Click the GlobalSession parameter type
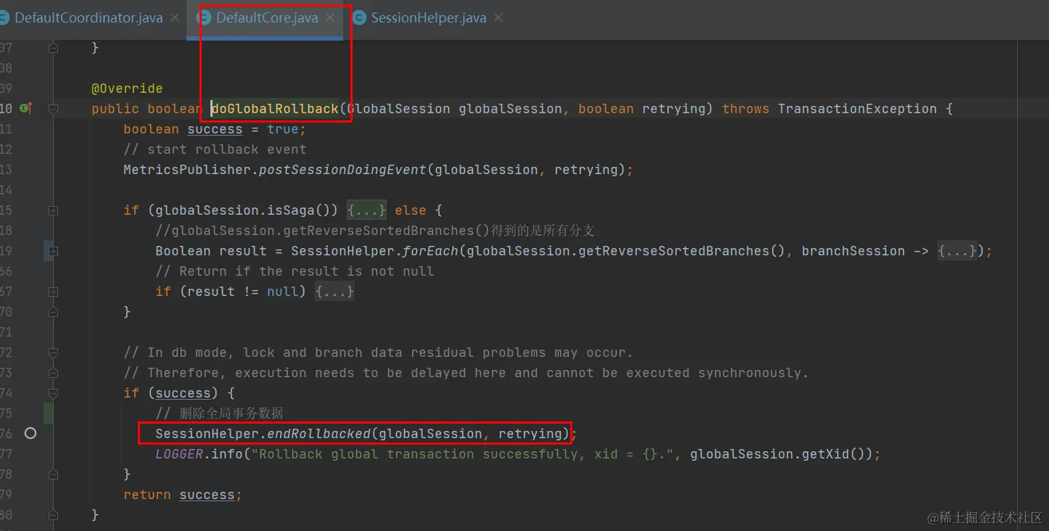This screenshot has height=531, width=1049. 398,109
